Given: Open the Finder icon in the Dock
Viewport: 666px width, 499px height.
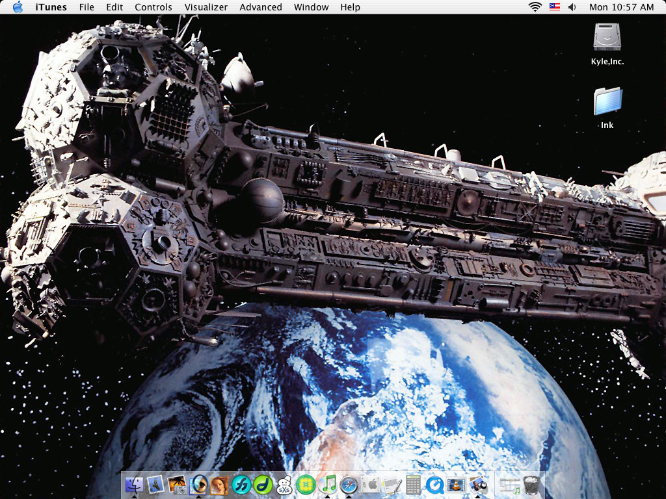Looking at the screenshot, I should (134, 485).
